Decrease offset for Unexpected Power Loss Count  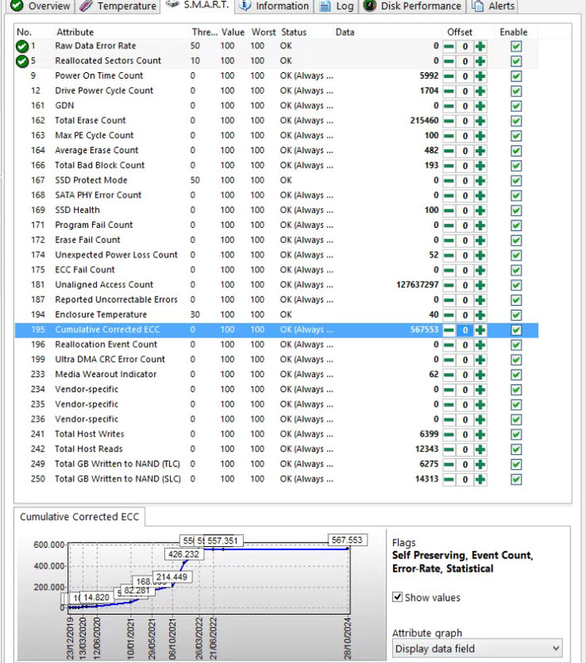449,255
